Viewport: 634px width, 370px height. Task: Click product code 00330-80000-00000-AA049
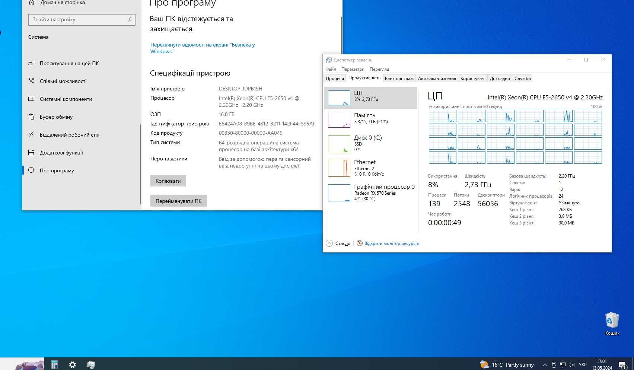pos(251,133)
